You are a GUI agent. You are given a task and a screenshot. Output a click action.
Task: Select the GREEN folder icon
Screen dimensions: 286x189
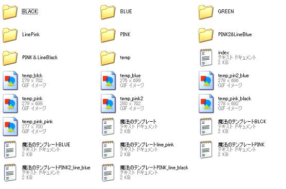[x=206, y=12]
